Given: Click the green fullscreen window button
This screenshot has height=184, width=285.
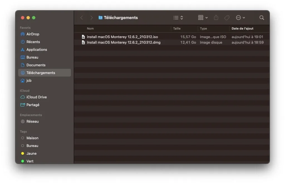Looking at the screenshot, I should coord(34,18).
